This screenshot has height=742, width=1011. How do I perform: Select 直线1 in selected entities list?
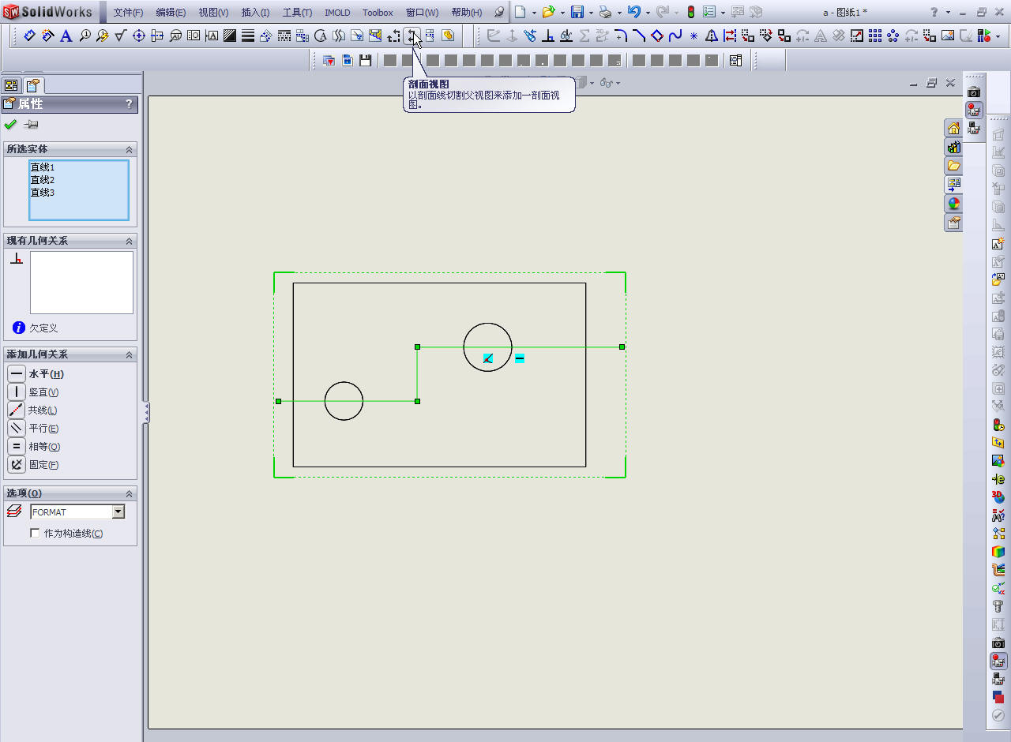43,167
